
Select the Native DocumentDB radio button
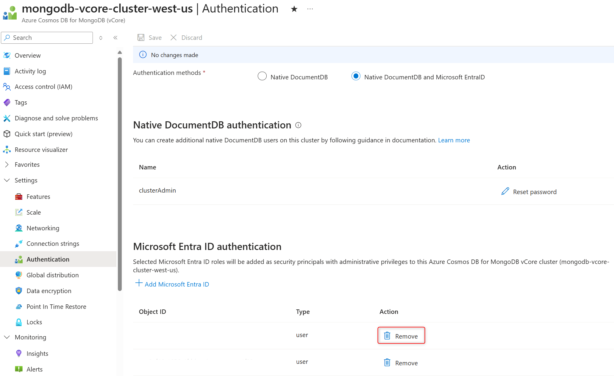click(x=262, y=76)
